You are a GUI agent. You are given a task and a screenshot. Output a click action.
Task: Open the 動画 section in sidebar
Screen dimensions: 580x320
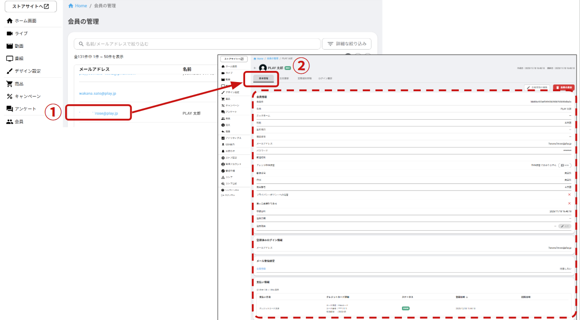click(x=19, y=46)
